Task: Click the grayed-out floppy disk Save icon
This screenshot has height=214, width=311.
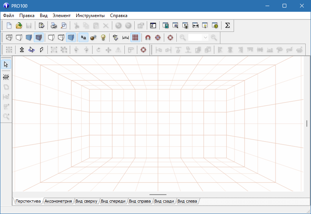Action: tap(29, 25)
